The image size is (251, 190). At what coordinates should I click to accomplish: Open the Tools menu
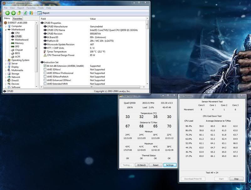[41, 8]
